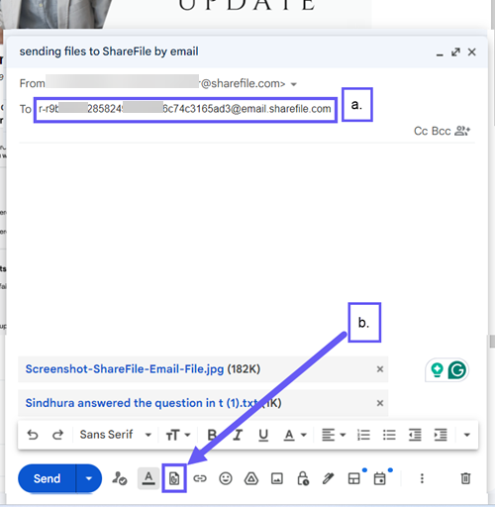
Task: Add Bcc recipients
Action: click(x=442, y=131)
